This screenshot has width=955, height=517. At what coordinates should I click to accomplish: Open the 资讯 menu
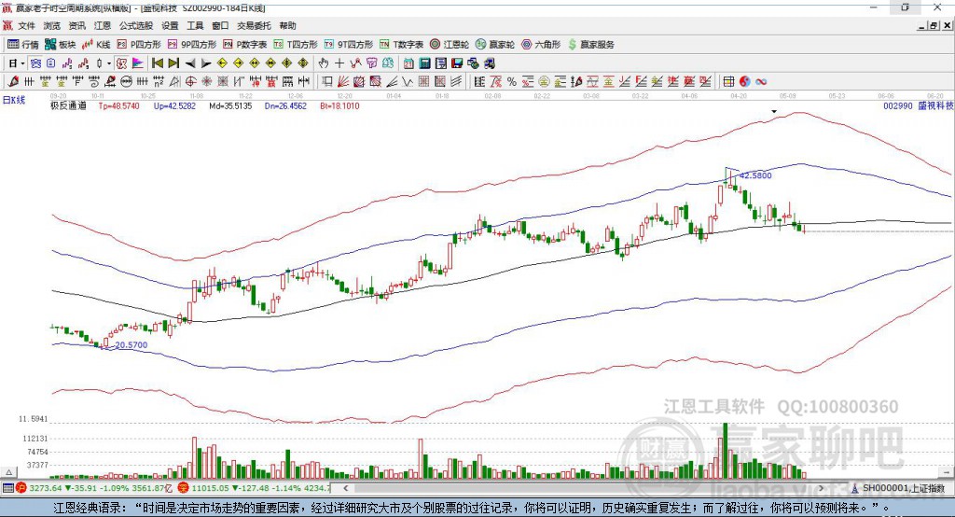pos(76,25)
